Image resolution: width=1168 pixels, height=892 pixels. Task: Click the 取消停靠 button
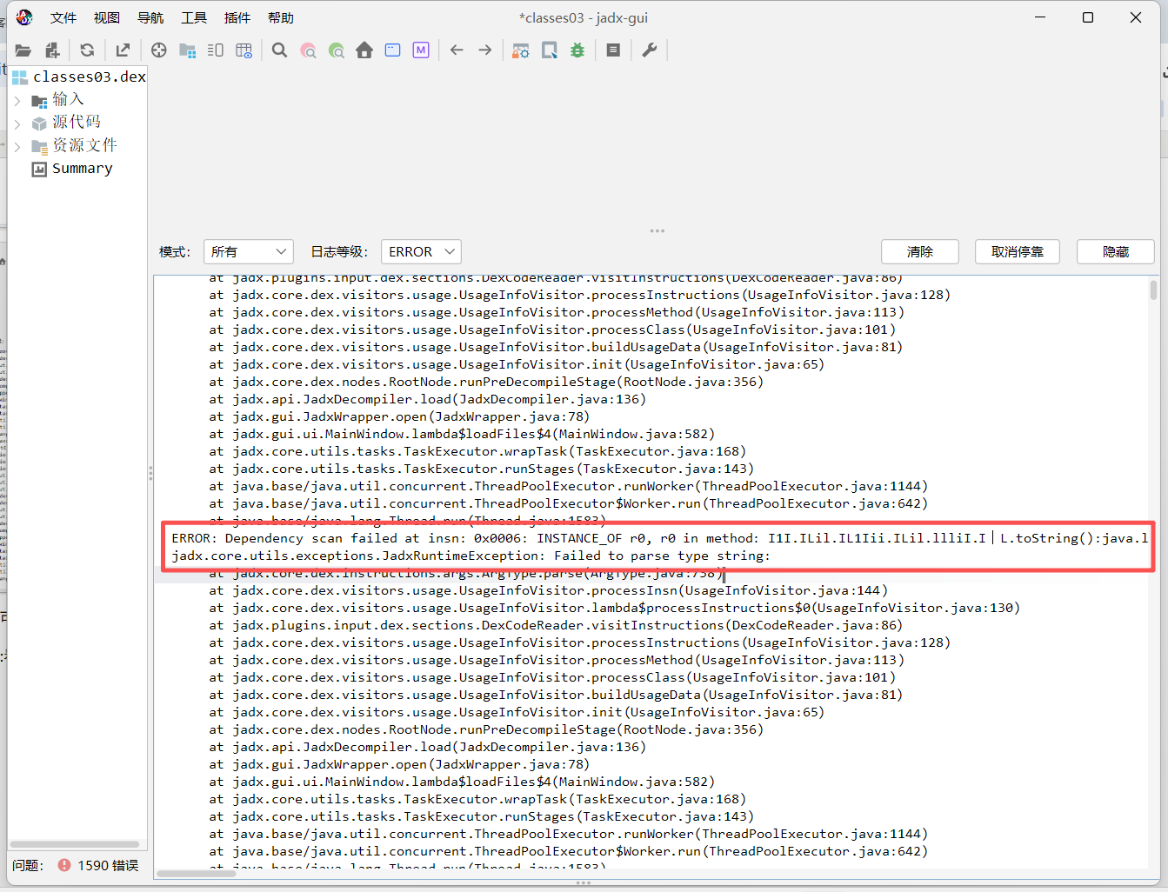tap(1018, 251)
